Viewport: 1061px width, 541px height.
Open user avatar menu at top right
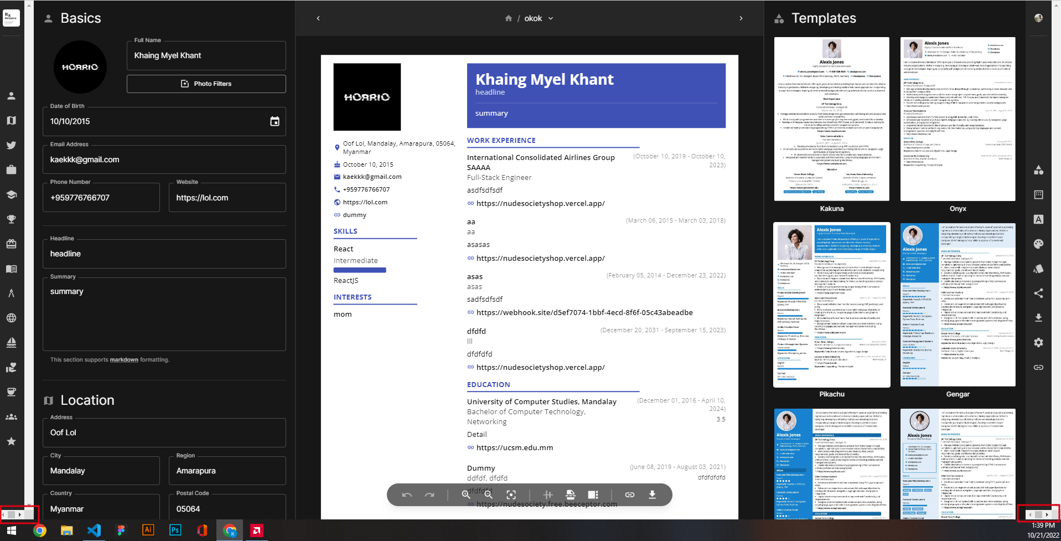tap(1039, 18)
